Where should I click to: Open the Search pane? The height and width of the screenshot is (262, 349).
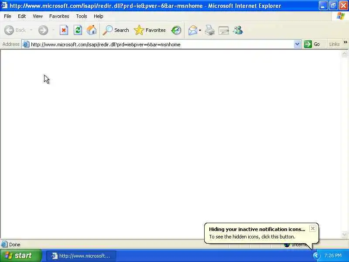pyautogui.click(x=116, y=30)
